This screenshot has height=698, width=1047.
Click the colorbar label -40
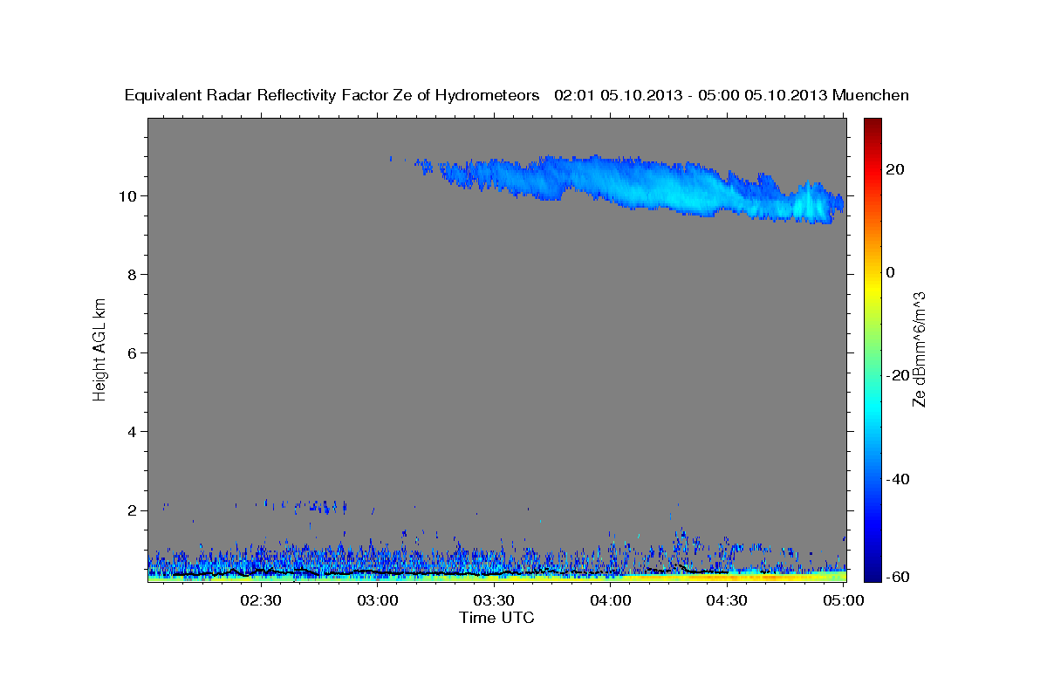click(898, 479)
